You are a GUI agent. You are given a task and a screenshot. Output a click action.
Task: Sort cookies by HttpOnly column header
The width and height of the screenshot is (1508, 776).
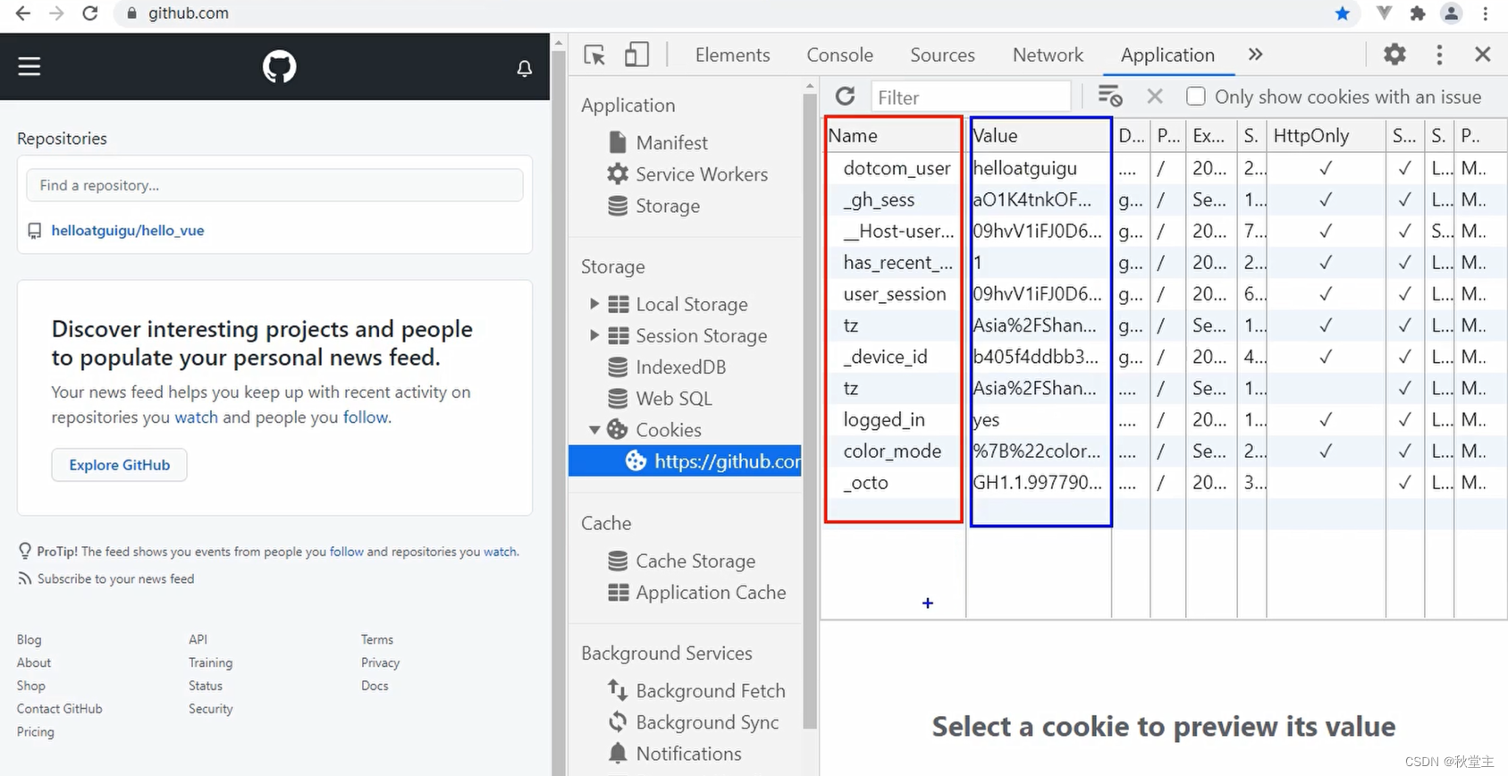(x=1326, y=136)
